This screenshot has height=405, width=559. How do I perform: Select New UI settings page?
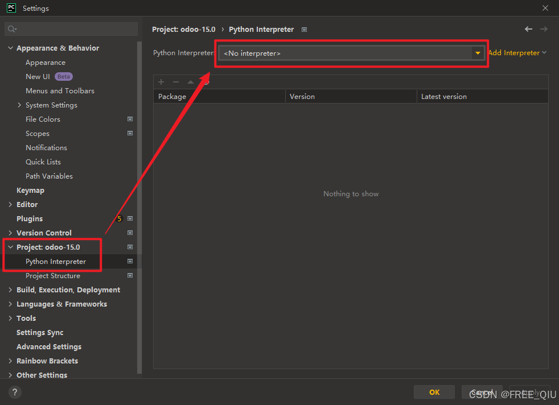38,77
